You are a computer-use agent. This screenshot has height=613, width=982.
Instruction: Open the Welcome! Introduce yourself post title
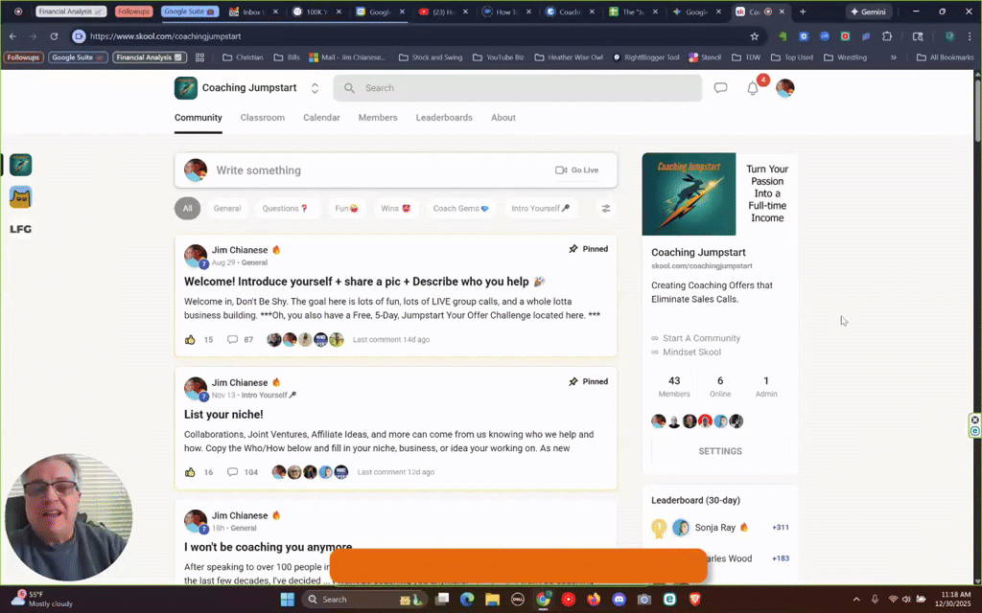[364, 282]
